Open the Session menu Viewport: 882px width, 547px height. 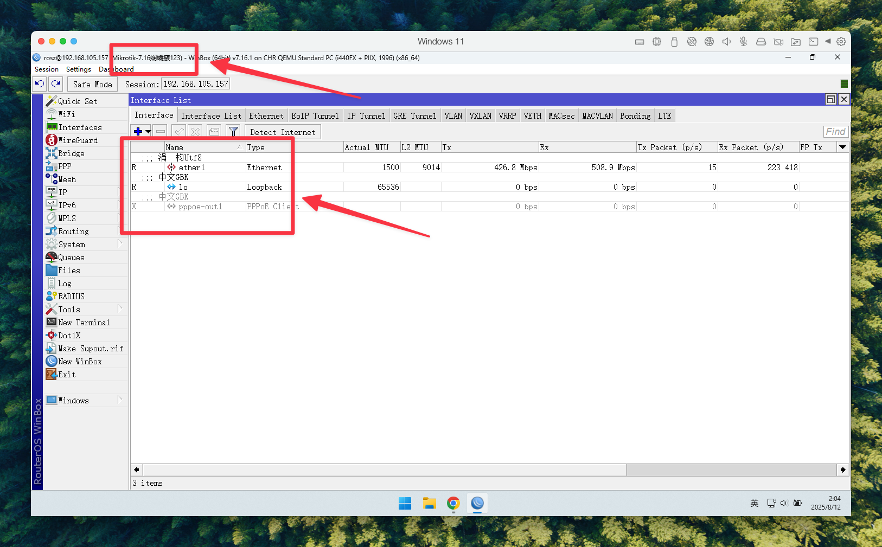coord(47,69)
